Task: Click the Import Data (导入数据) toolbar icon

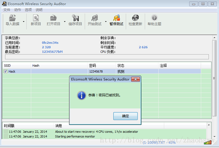Action: click(12, 18)
